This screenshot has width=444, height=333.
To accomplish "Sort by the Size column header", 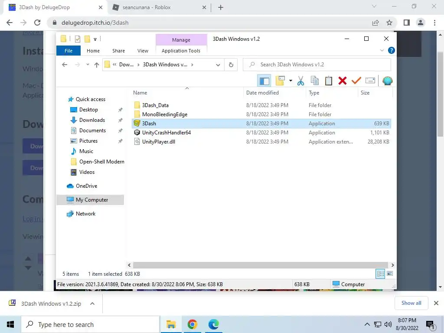I will pos(375,93).
